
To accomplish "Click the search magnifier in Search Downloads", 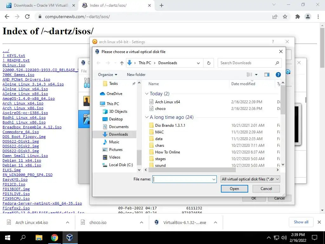I will [x=277, y=63].
